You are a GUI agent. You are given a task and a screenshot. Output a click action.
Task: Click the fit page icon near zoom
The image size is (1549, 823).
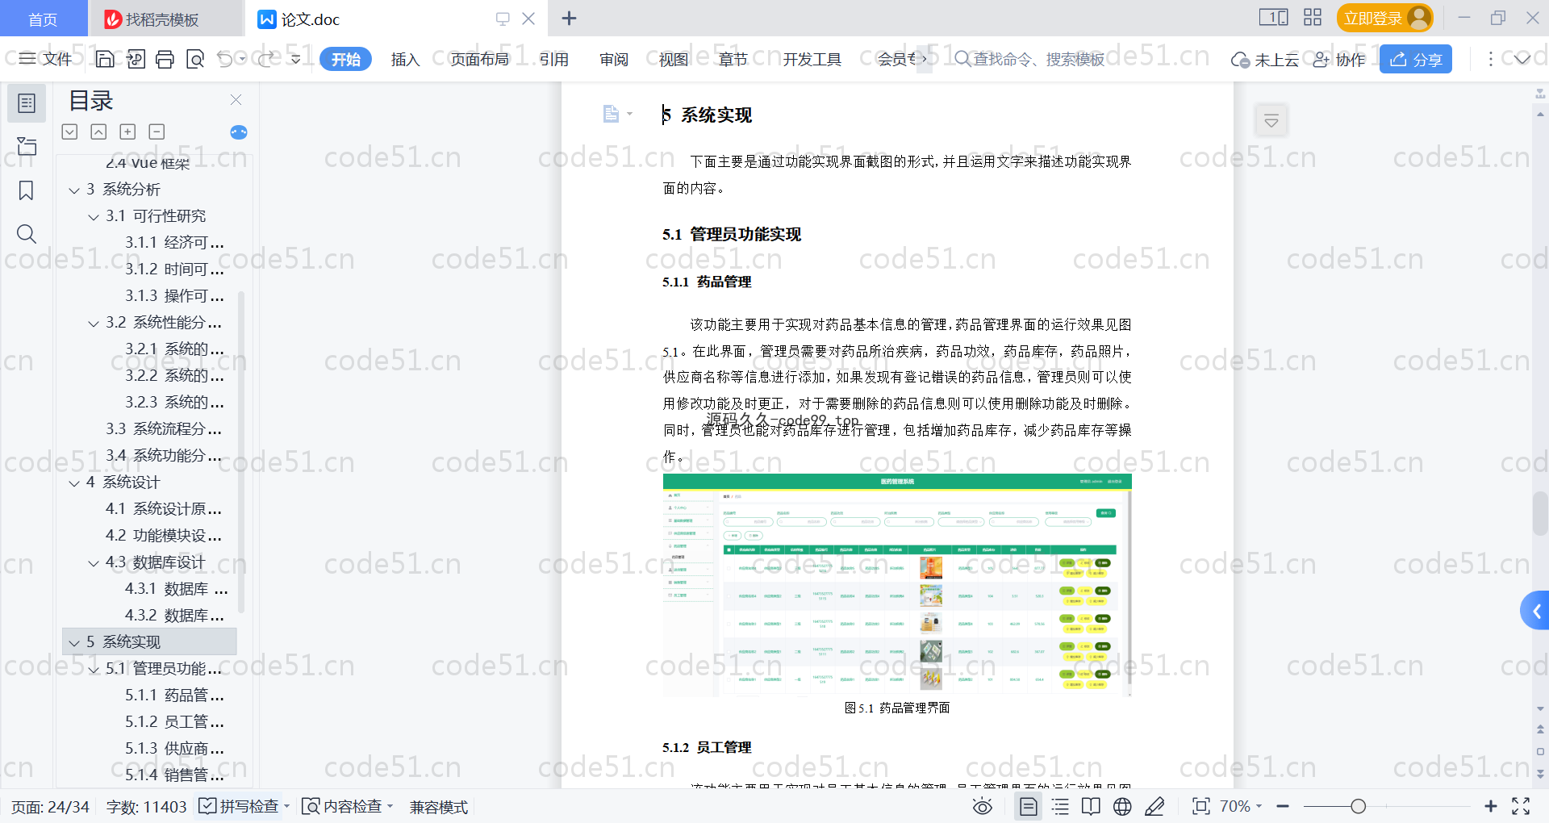tap(1200, 806)
